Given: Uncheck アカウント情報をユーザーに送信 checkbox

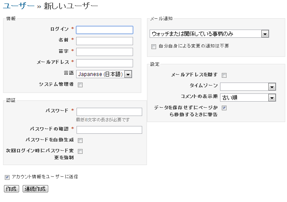Looking at the screenshot, I should (x=7, y=177).
